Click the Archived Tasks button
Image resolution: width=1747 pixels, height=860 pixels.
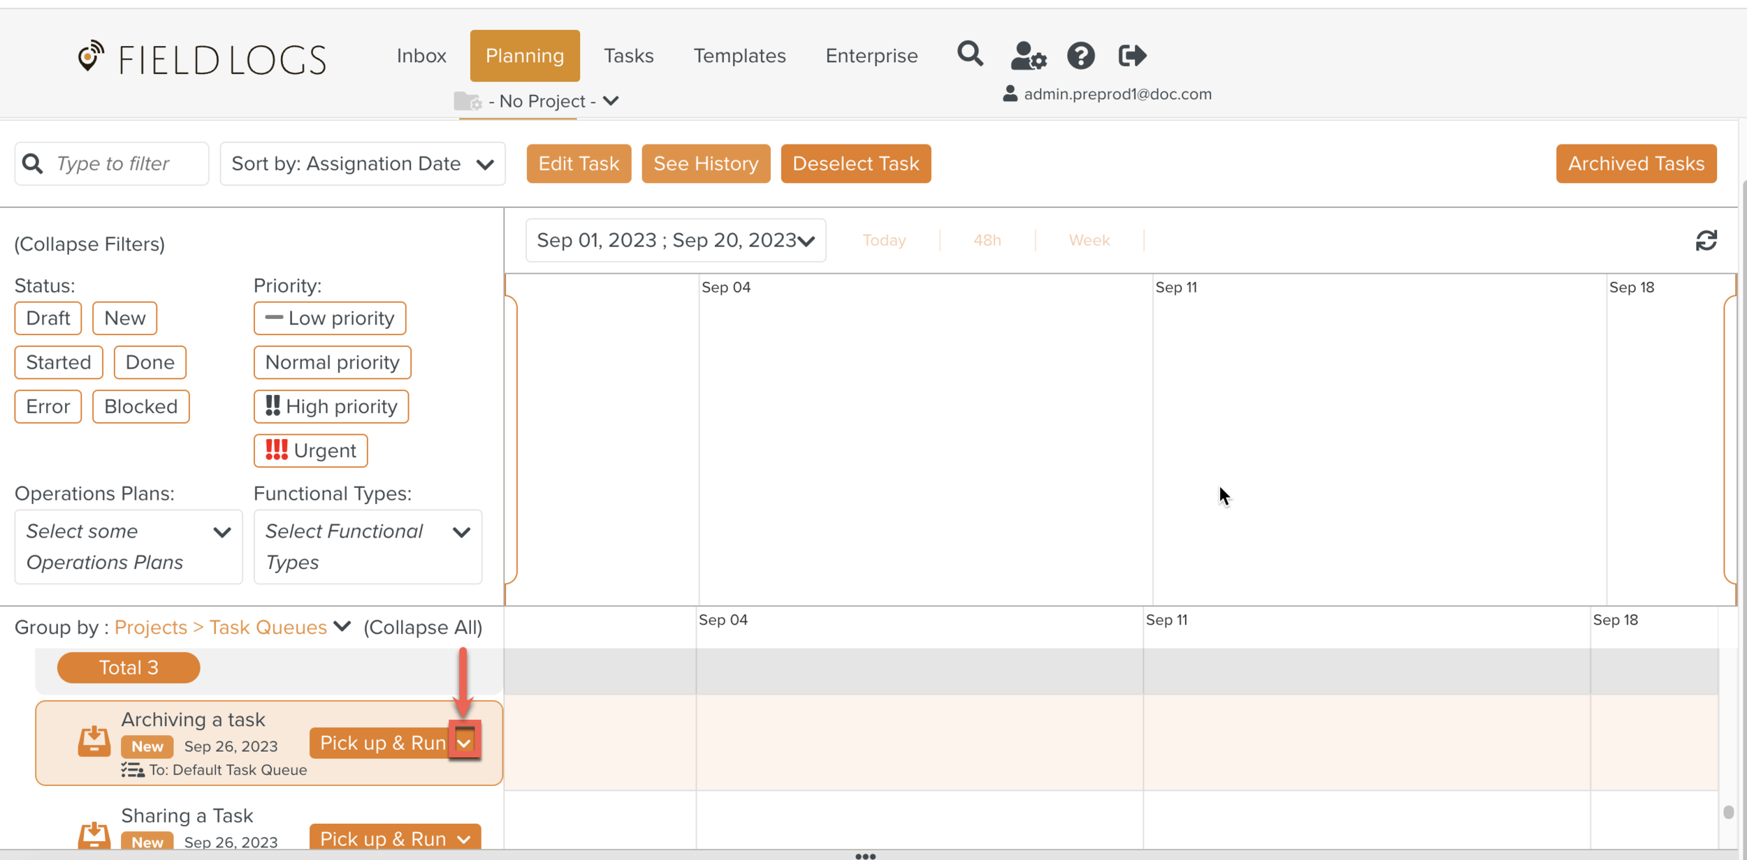[1635, 164]
